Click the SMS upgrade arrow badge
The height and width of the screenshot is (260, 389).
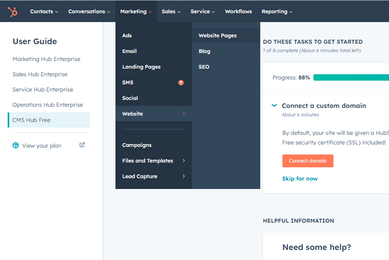[181, 83]
